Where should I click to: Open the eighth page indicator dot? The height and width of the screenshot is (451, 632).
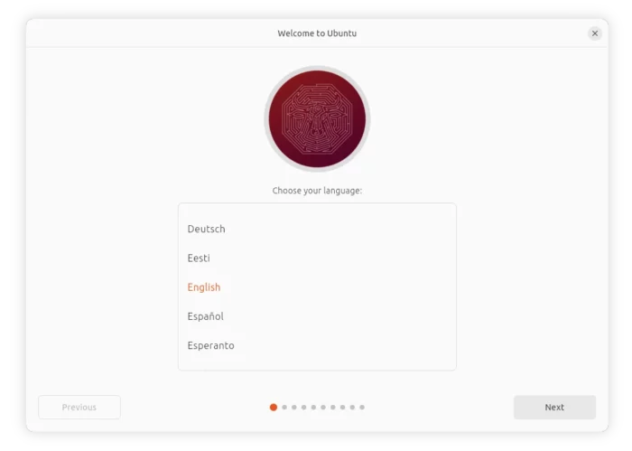click(342, 407)
